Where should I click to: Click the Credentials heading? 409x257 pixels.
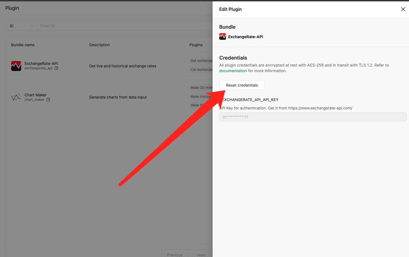tap(233, 58)
